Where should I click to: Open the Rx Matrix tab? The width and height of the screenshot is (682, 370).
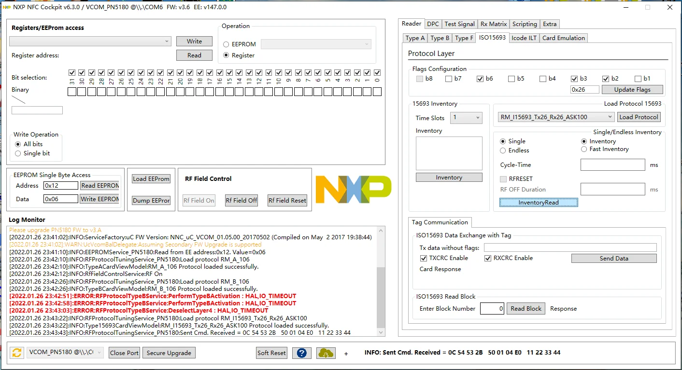pyautogui.click(x=494, y=24)
